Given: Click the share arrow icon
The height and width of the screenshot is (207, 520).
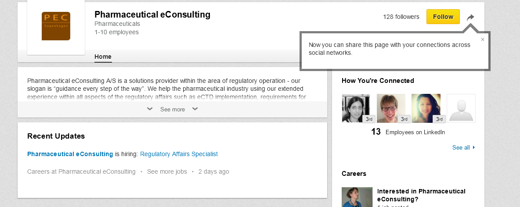Looking at the screenshot, I should [x=470, y=18].
